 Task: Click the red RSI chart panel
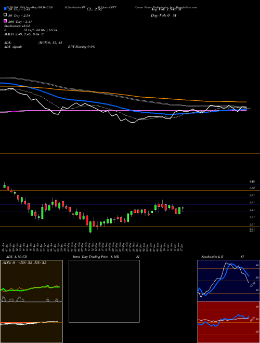point(228,322)
